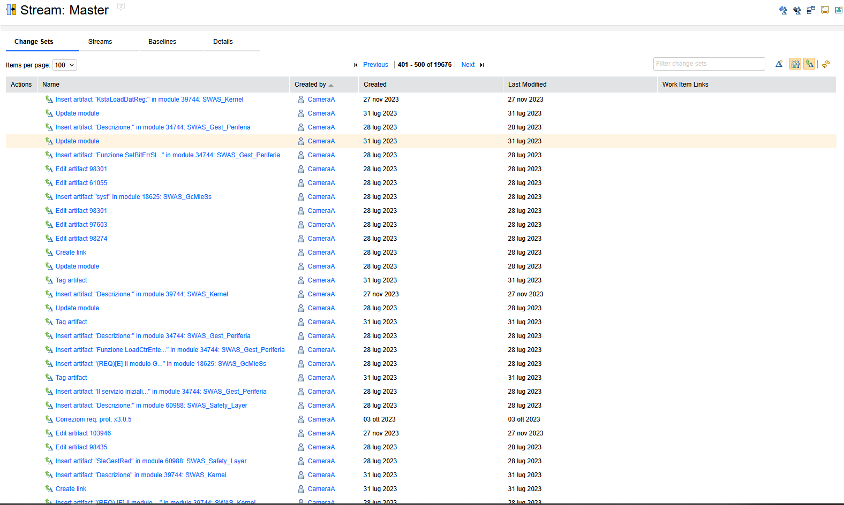Click the black-arrow change set icon in header
This screenshot has width=844, height=505.
click(797, 10)
